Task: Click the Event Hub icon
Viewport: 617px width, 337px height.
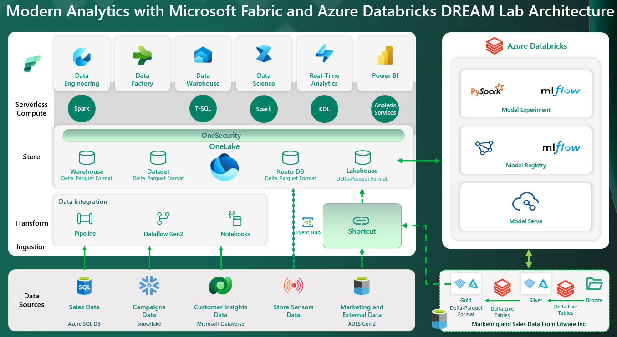Action: coord(308,222)
